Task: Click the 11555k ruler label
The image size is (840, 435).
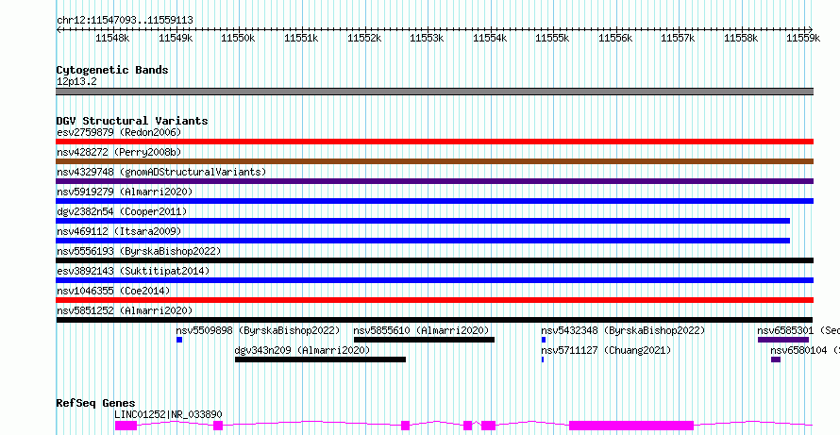Action: click(552, 38)
